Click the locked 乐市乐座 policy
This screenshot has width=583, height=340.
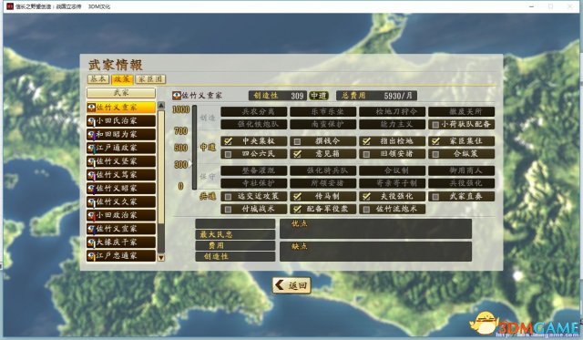[x=323, y=111]
